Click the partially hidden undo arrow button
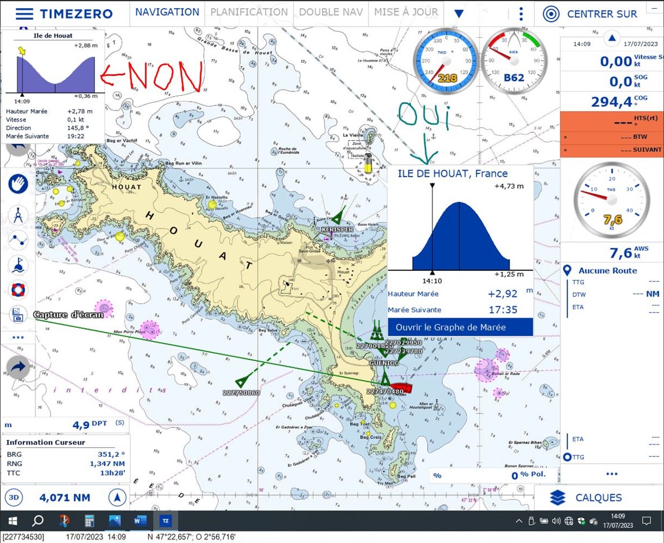 [x=18, y=148]
